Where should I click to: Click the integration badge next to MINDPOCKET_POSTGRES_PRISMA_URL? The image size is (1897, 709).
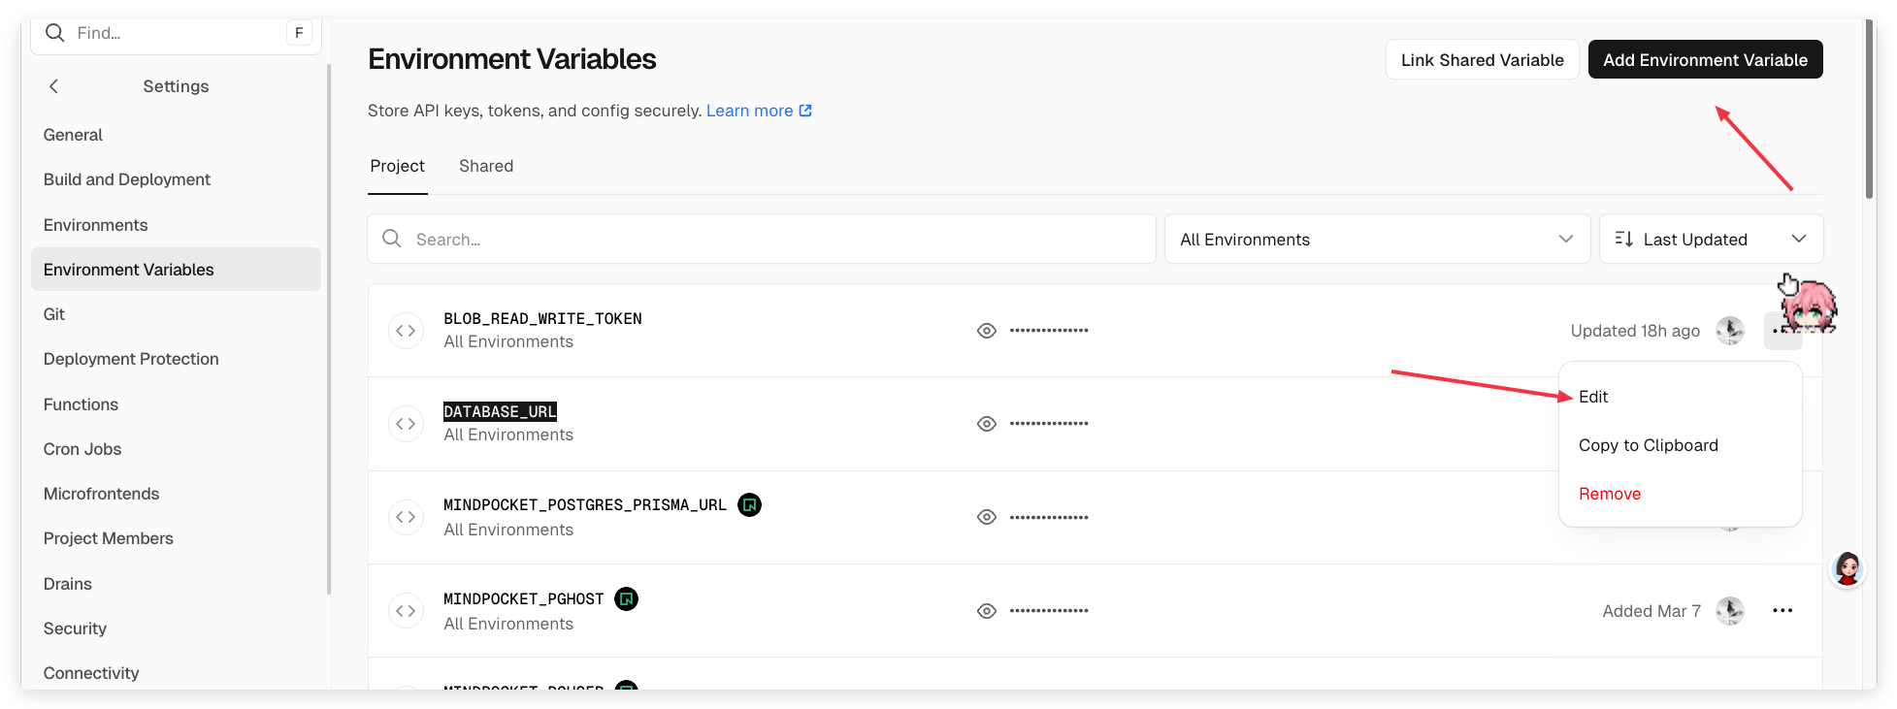(749, 505)
